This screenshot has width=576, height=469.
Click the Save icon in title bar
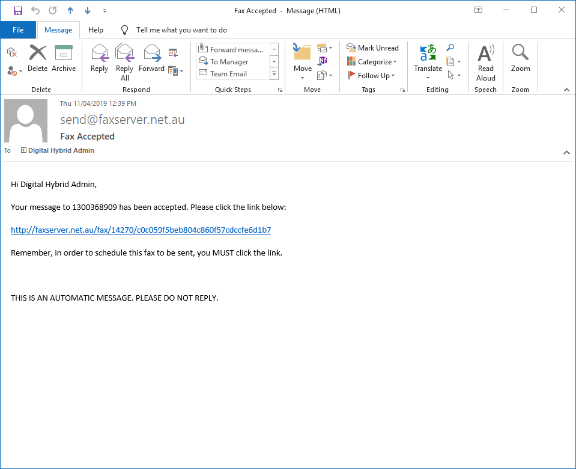pyautogui.click(x=17, y=11)
